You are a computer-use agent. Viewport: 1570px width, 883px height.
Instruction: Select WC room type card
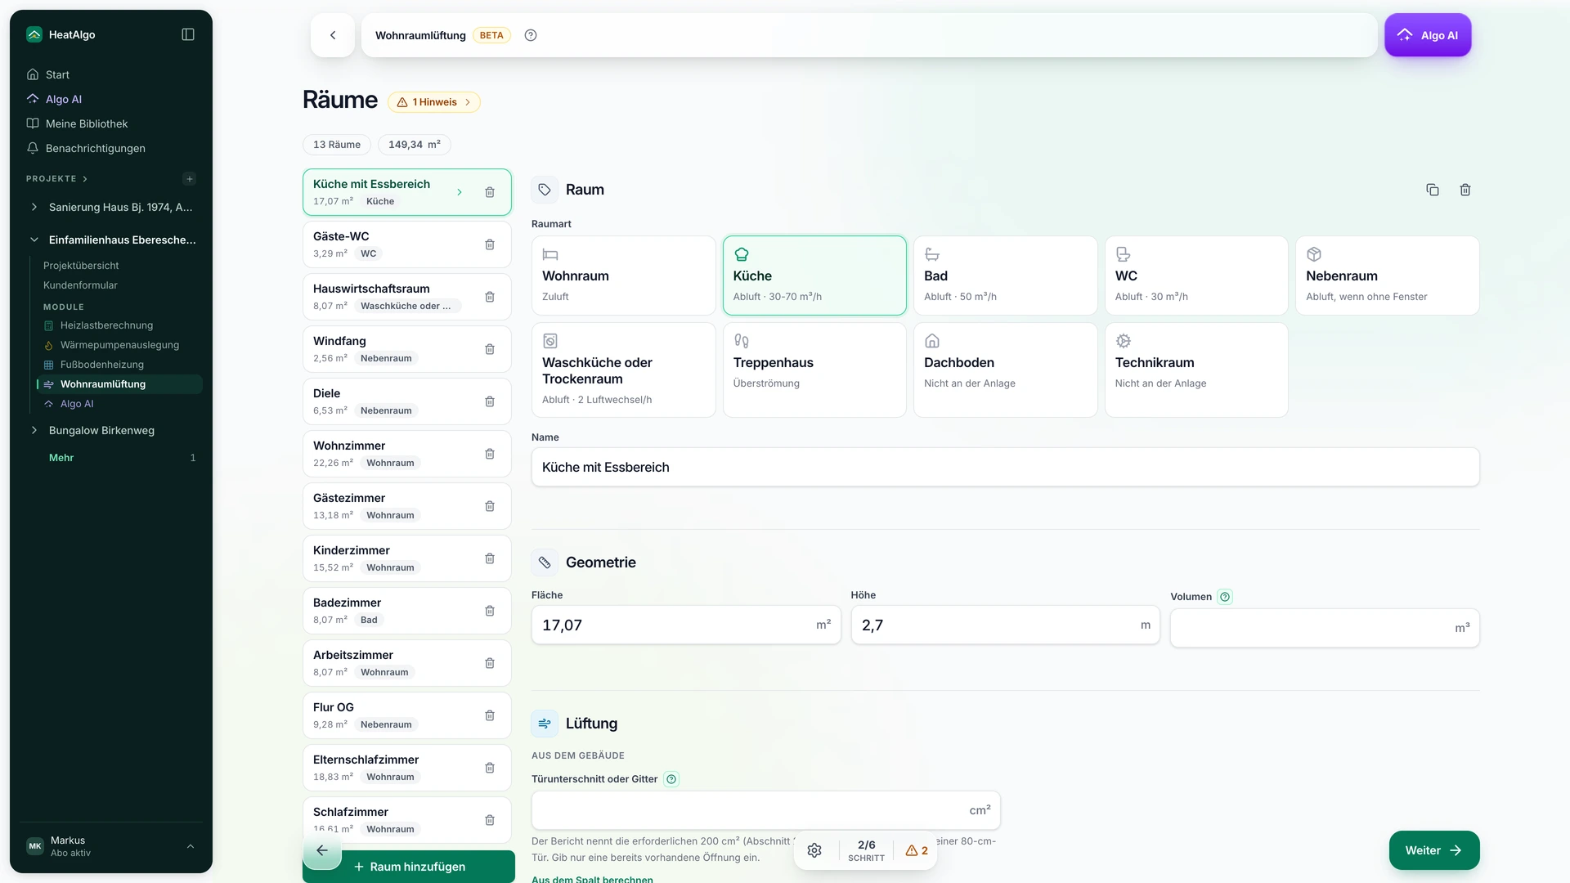coord(1196,276)
